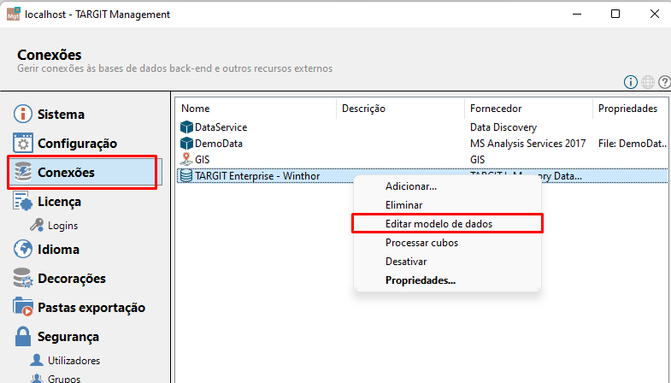Sort by the Descrição column header
Screen dimensions: 671x383
pyautogui.click(x=363, y=109)
